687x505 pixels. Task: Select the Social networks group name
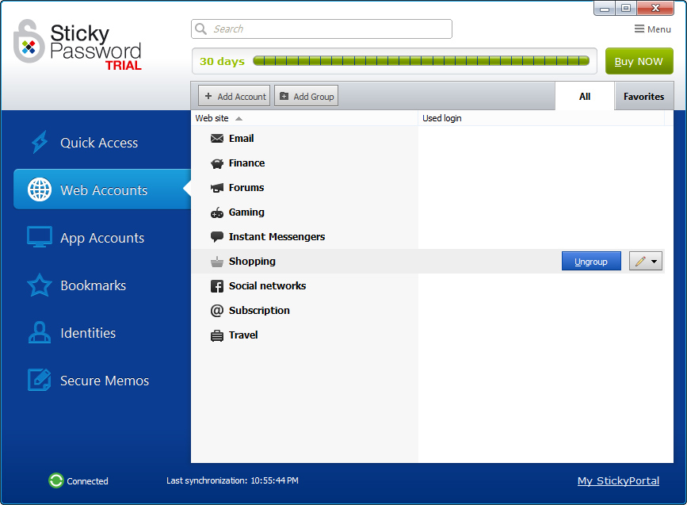(x=267, y=286)
